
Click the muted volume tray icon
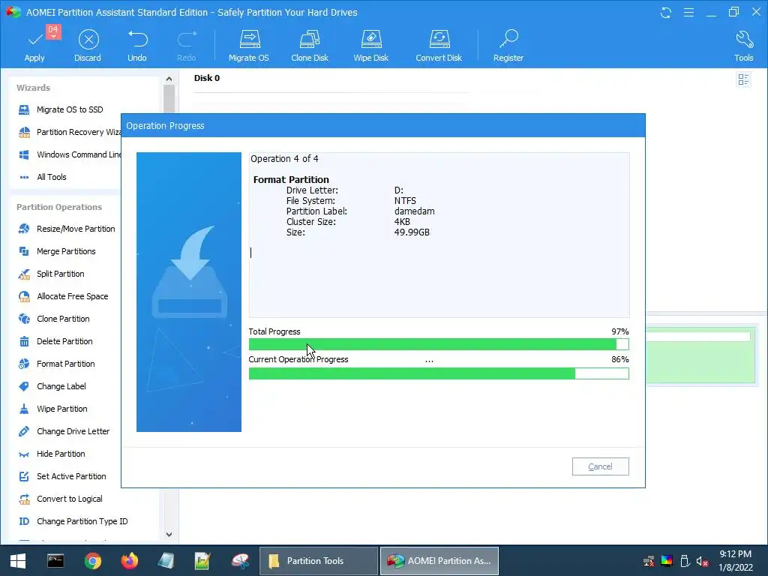click(702, 561)
